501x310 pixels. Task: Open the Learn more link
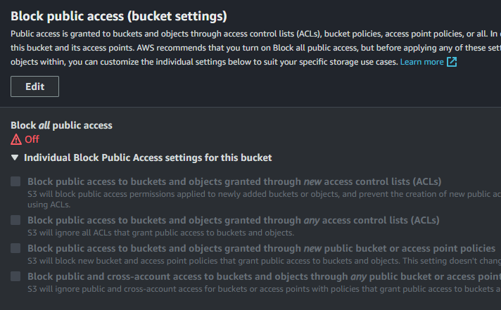421,62
